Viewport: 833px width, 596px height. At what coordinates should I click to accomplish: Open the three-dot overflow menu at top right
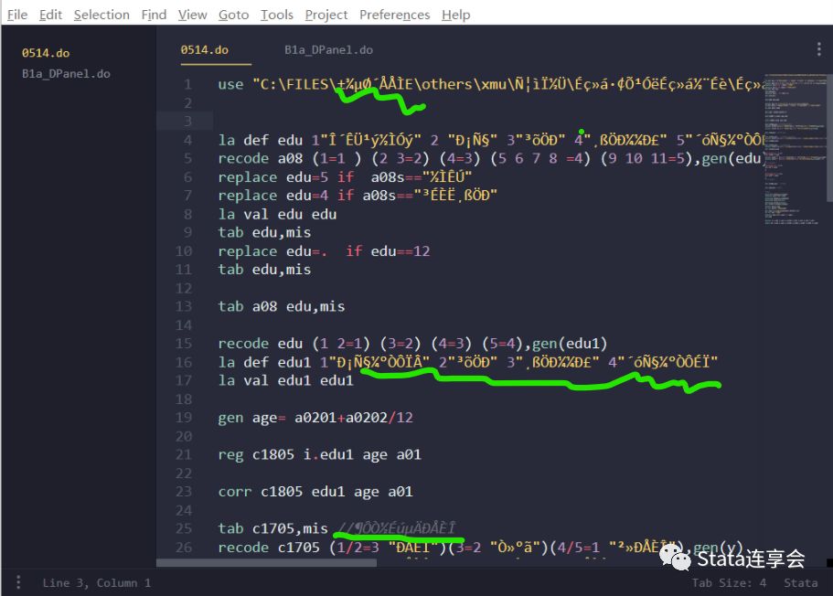tap(818, 49)
